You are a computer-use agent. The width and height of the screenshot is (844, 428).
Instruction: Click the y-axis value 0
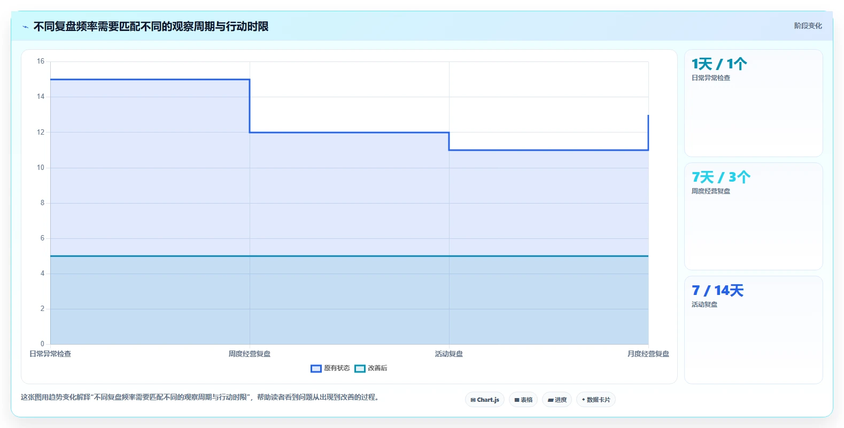(42, 344)
